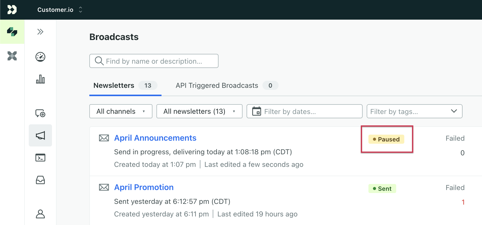Screen dimensions: 482x225
Task: Open the Campaigns chat icon in sidebar
Action: tap(40, 113)
